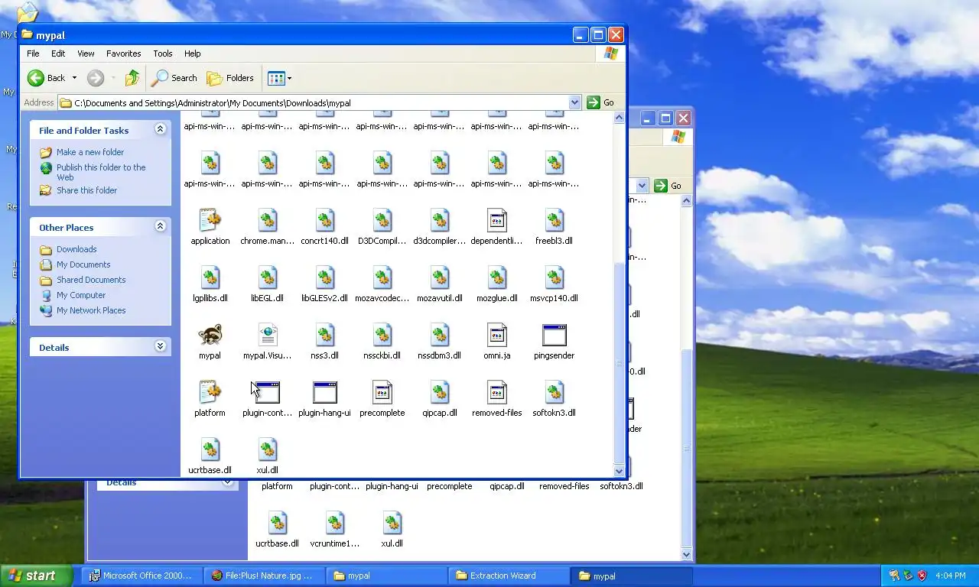This screenshot has width=979, height=587.
Task: Select the d3dcompiler file next to dependentlibs
Action: tap(440, 220)
